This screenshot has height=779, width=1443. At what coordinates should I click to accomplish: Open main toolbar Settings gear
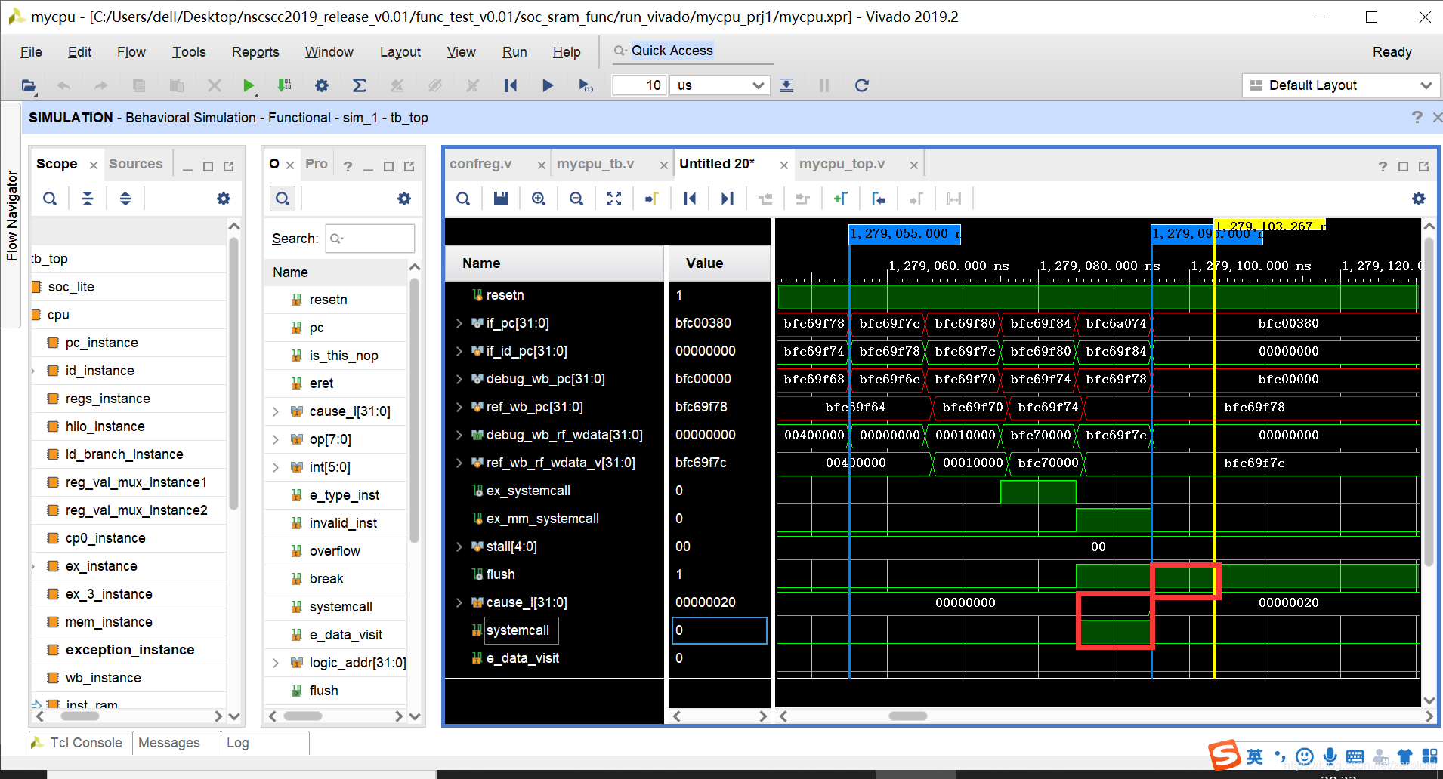point(322,85)
